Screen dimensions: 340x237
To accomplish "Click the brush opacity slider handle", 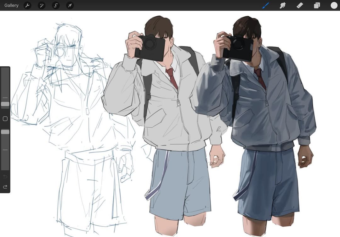I will pyautogui.click(x=5, y=132).
